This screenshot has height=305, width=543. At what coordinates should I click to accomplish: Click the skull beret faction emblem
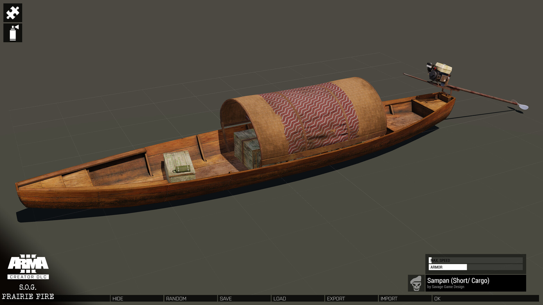coord(416,283)
